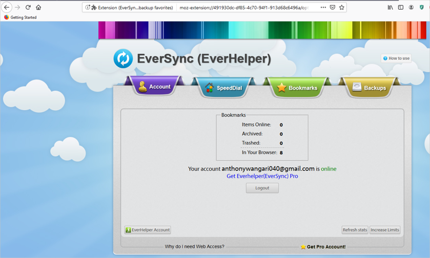Switch to the Bookmarks tab
Screen dimensions: 430x258
click(x=297, y=88)
